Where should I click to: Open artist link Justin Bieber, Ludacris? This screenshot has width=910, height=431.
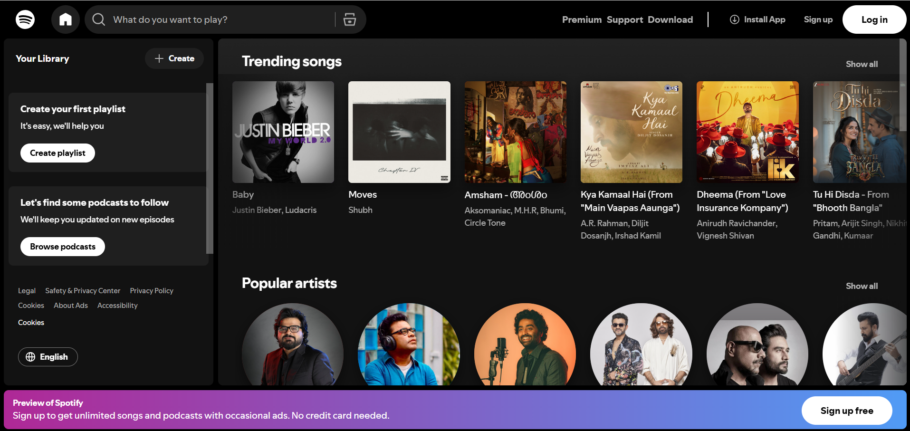click(x=274, y=210)
